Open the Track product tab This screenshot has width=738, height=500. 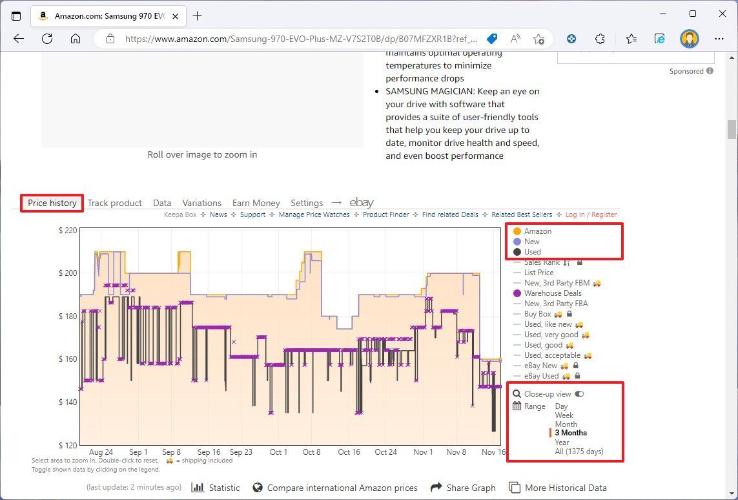click(115, 202)
